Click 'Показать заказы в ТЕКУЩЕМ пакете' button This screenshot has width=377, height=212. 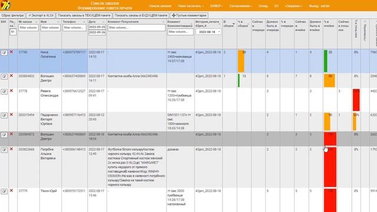point(84,15)
